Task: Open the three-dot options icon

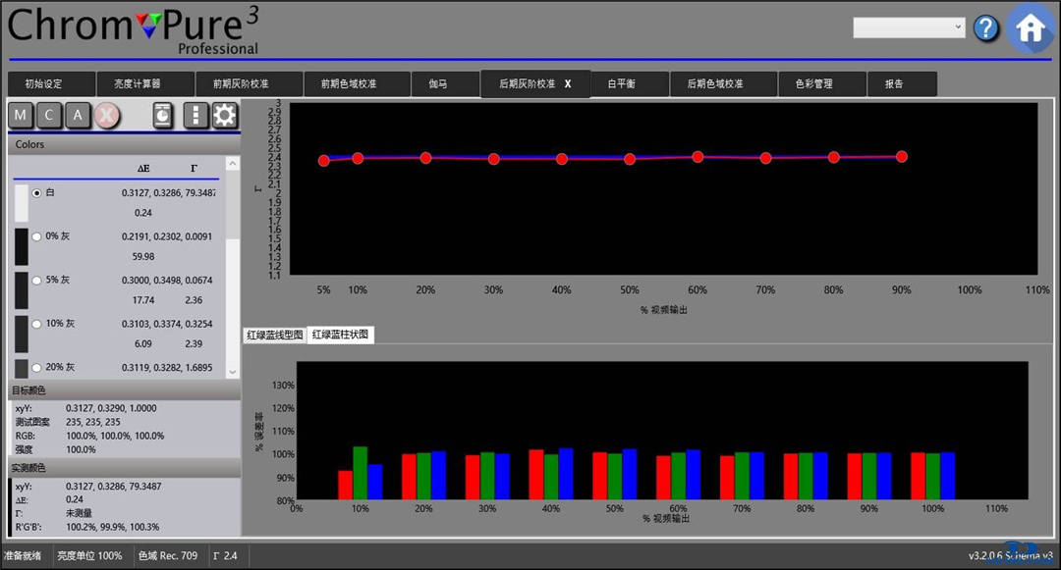Action: click(195, 116)
